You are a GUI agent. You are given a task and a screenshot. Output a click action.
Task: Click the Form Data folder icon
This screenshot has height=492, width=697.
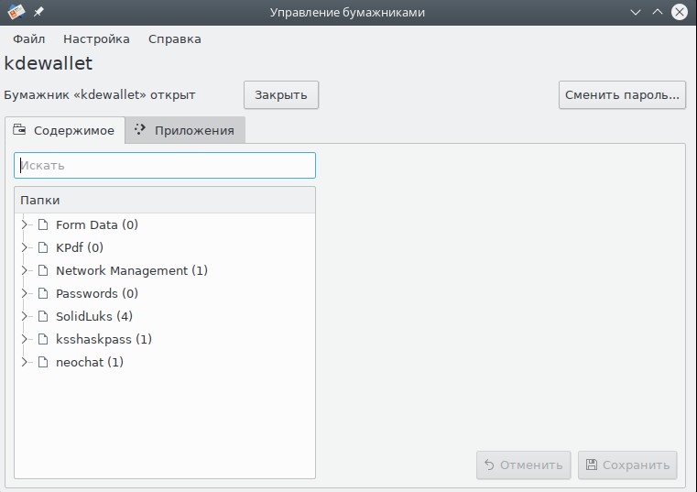pos(43,224)
